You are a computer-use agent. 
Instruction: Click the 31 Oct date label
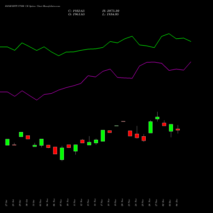(x=34, y=203)
